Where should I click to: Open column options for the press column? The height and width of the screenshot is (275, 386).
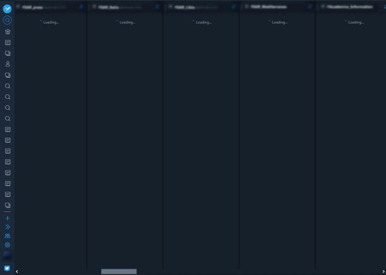point(81,7)
